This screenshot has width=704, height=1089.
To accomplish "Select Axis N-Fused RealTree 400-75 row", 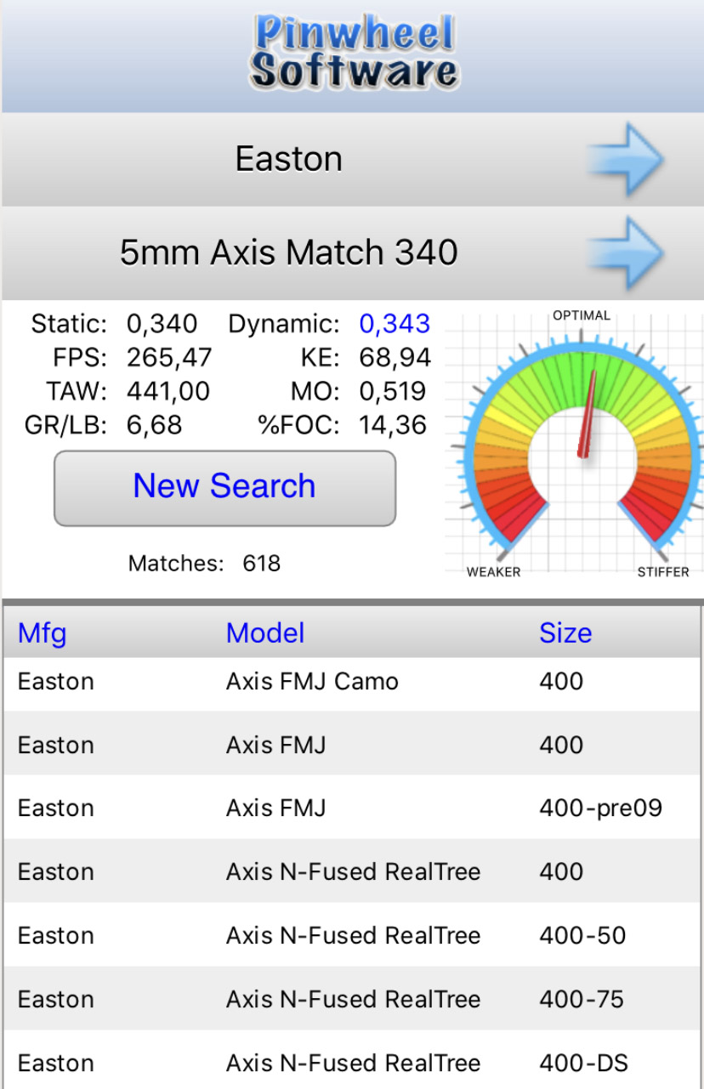I will point(352,999).
